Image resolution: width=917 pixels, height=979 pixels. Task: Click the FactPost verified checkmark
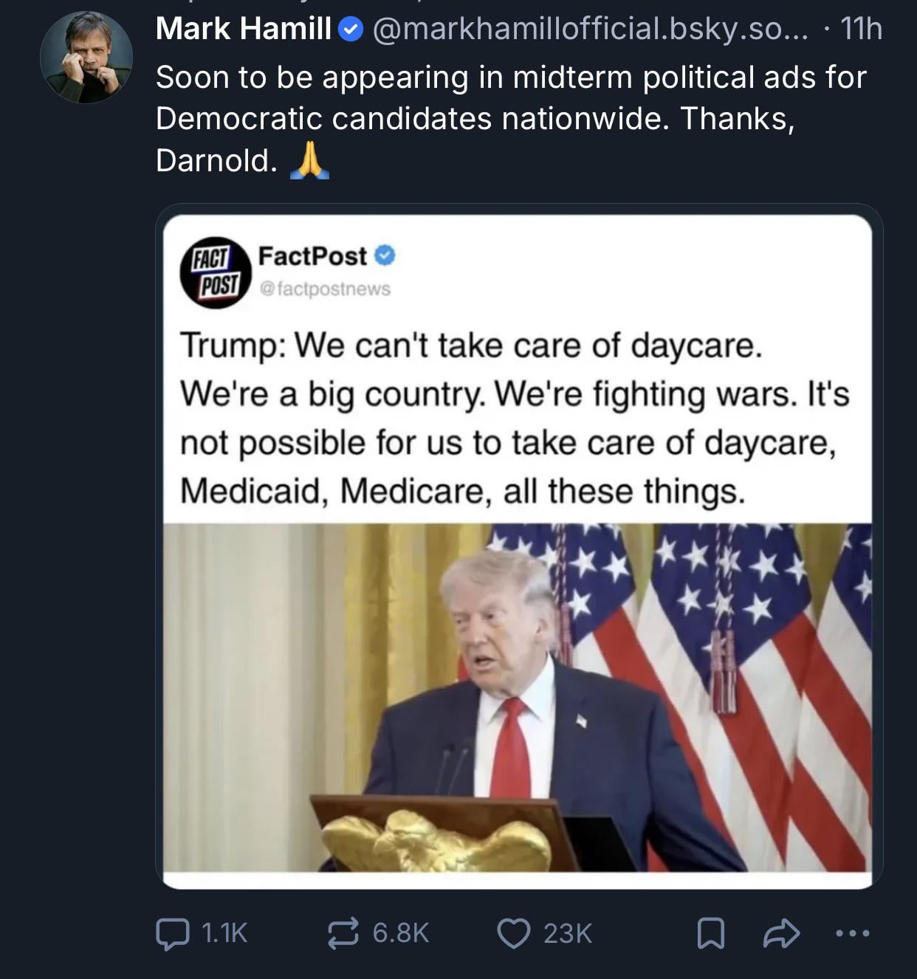click(x=385, y=255)
